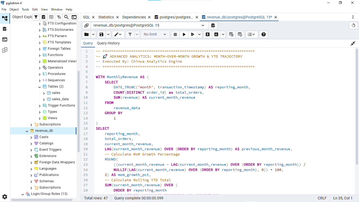The width and height of the screenshot is (359, 202).
Task: Expand the Functions tree node
Action: pyautogui.click(x=40, y=55)
